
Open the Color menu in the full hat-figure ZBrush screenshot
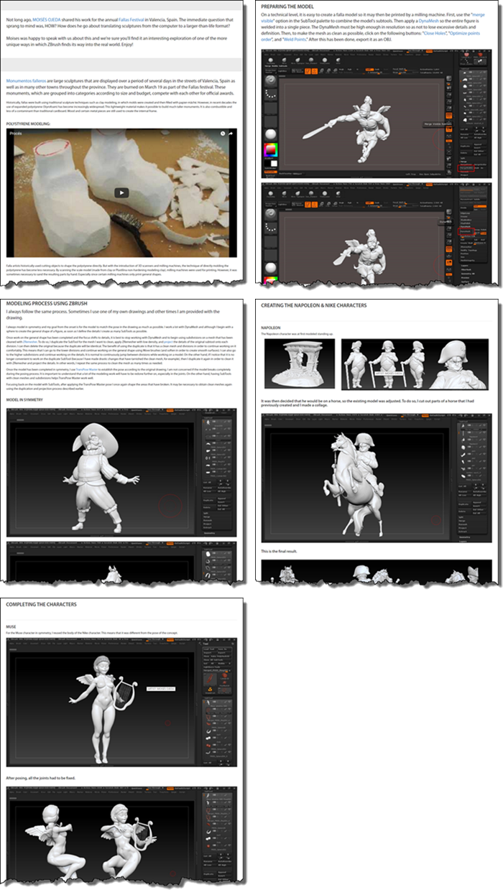pyautogui.click(x=25, y=414)
